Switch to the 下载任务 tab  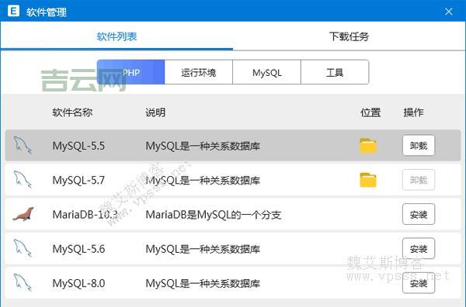pyautogui.click(x=349, y=36)
